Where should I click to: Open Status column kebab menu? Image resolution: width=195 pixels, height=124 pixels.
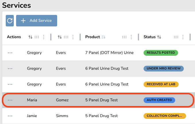click(x=183, y=37)
